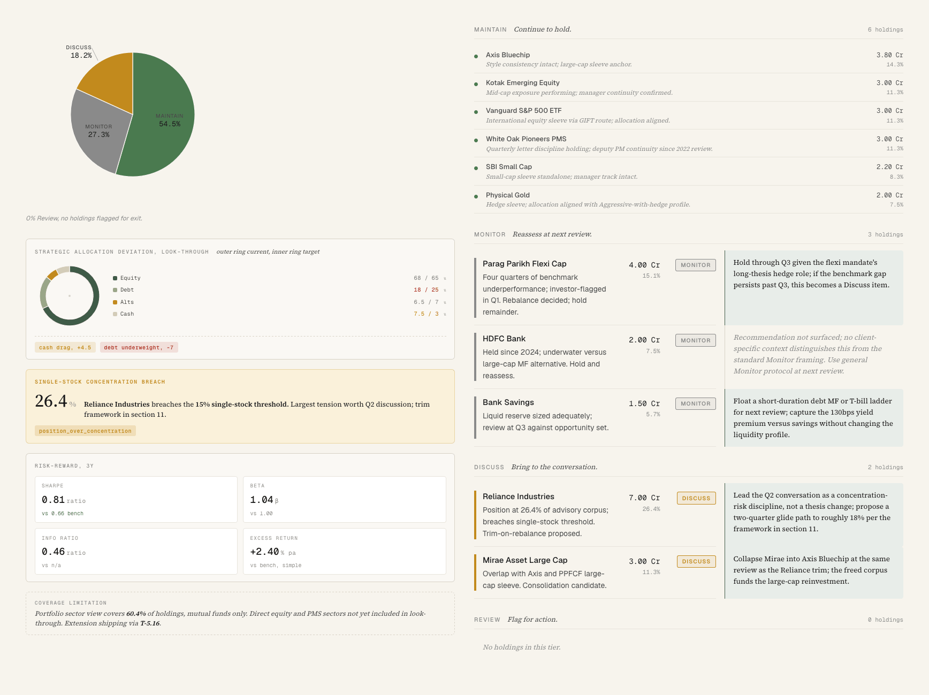Click the DISCUSS section header

pyautogui.click(x=489, y=467)
